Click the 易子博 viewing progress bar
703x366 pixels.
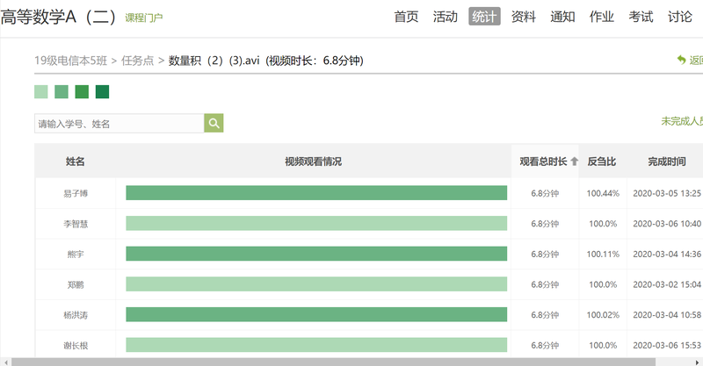pyautogui.click(x=316, y=193)
